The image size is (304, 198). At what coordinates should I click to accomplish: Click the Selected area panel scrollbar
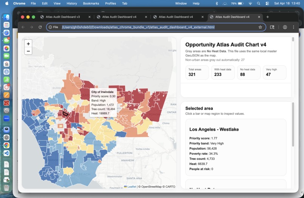tap(293, 124)
